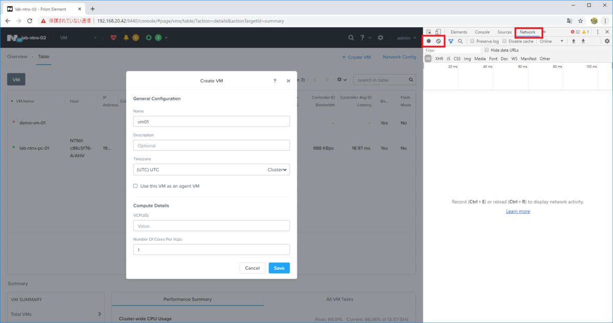The height and width of the screenshot is (323, 613).
Task: Click the DevTools network Filter text box
Action: 453,50
